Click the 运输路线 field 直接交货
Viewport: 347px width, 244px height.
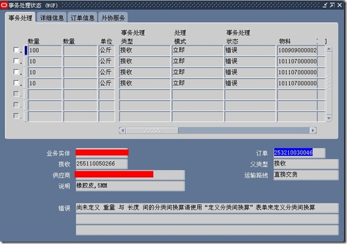(x=306, y=175)
